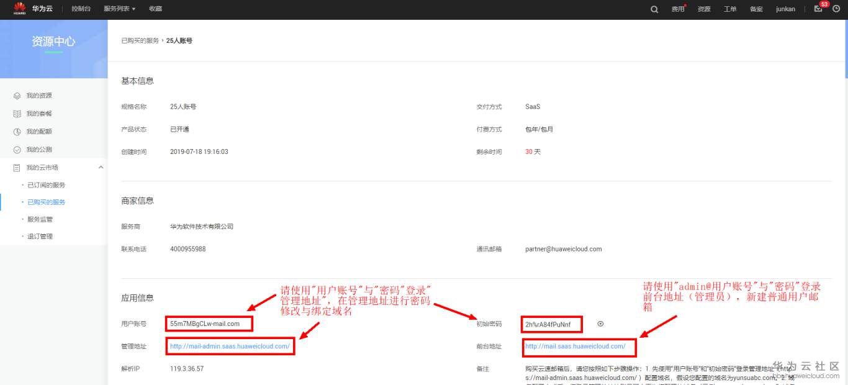Open 控制台 in the top navigation
The width and height of the screenshot is (848, 385).
[81, 9]
